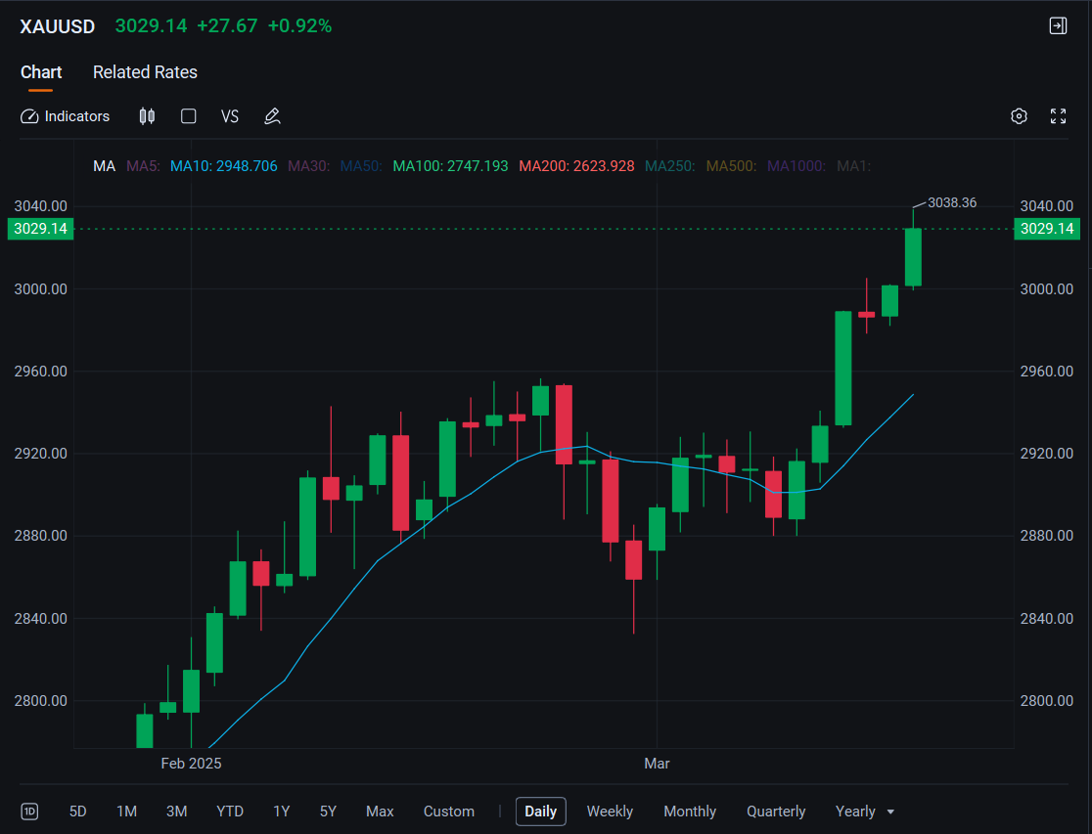Open the VS compare tool

tap(230, 116)
